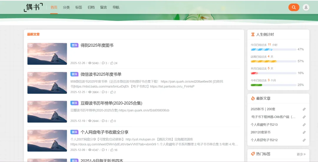Click hourglass icon of 人生倒计时 panel
The image size is (318, 162).
click(253, 34)
